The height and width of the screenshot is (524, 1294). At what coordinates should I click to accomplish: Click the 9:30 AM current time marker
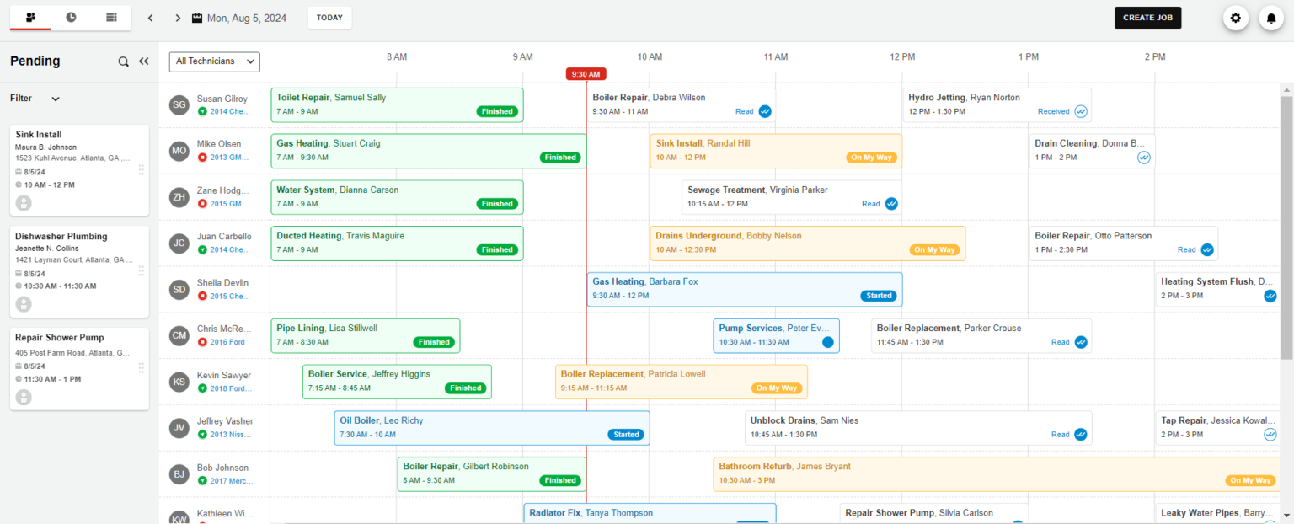[586, 74]
